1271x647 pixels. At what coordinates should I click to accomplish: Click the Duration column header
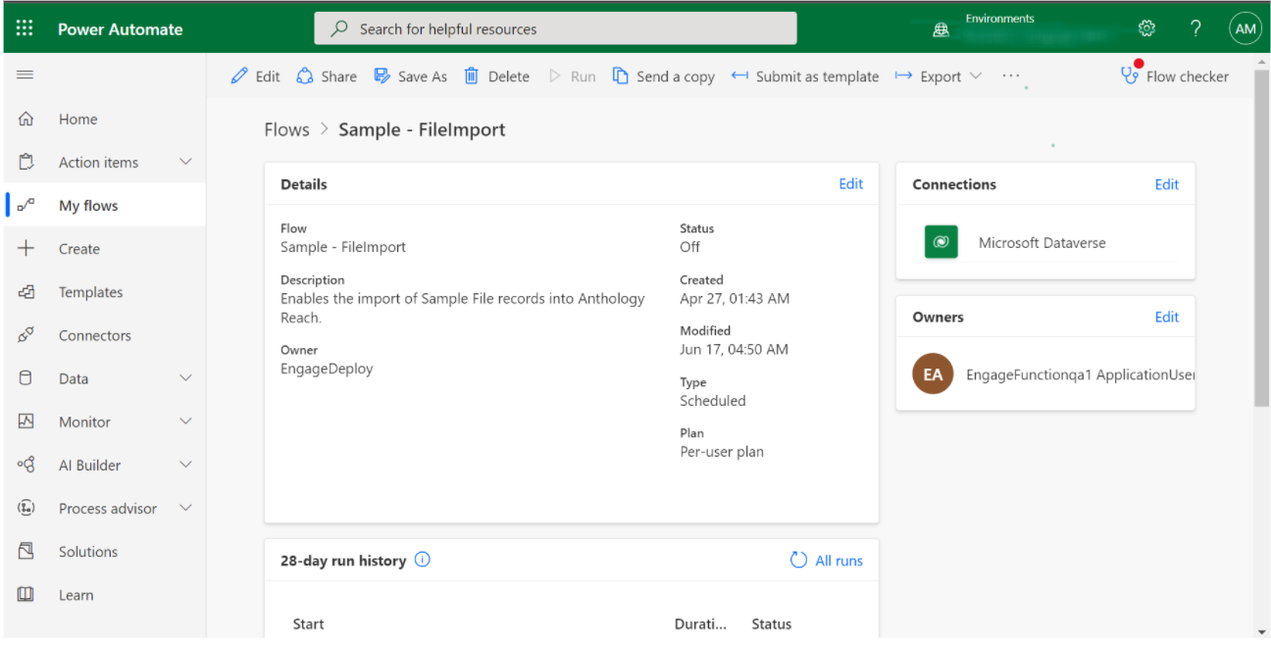pos(701,623)
